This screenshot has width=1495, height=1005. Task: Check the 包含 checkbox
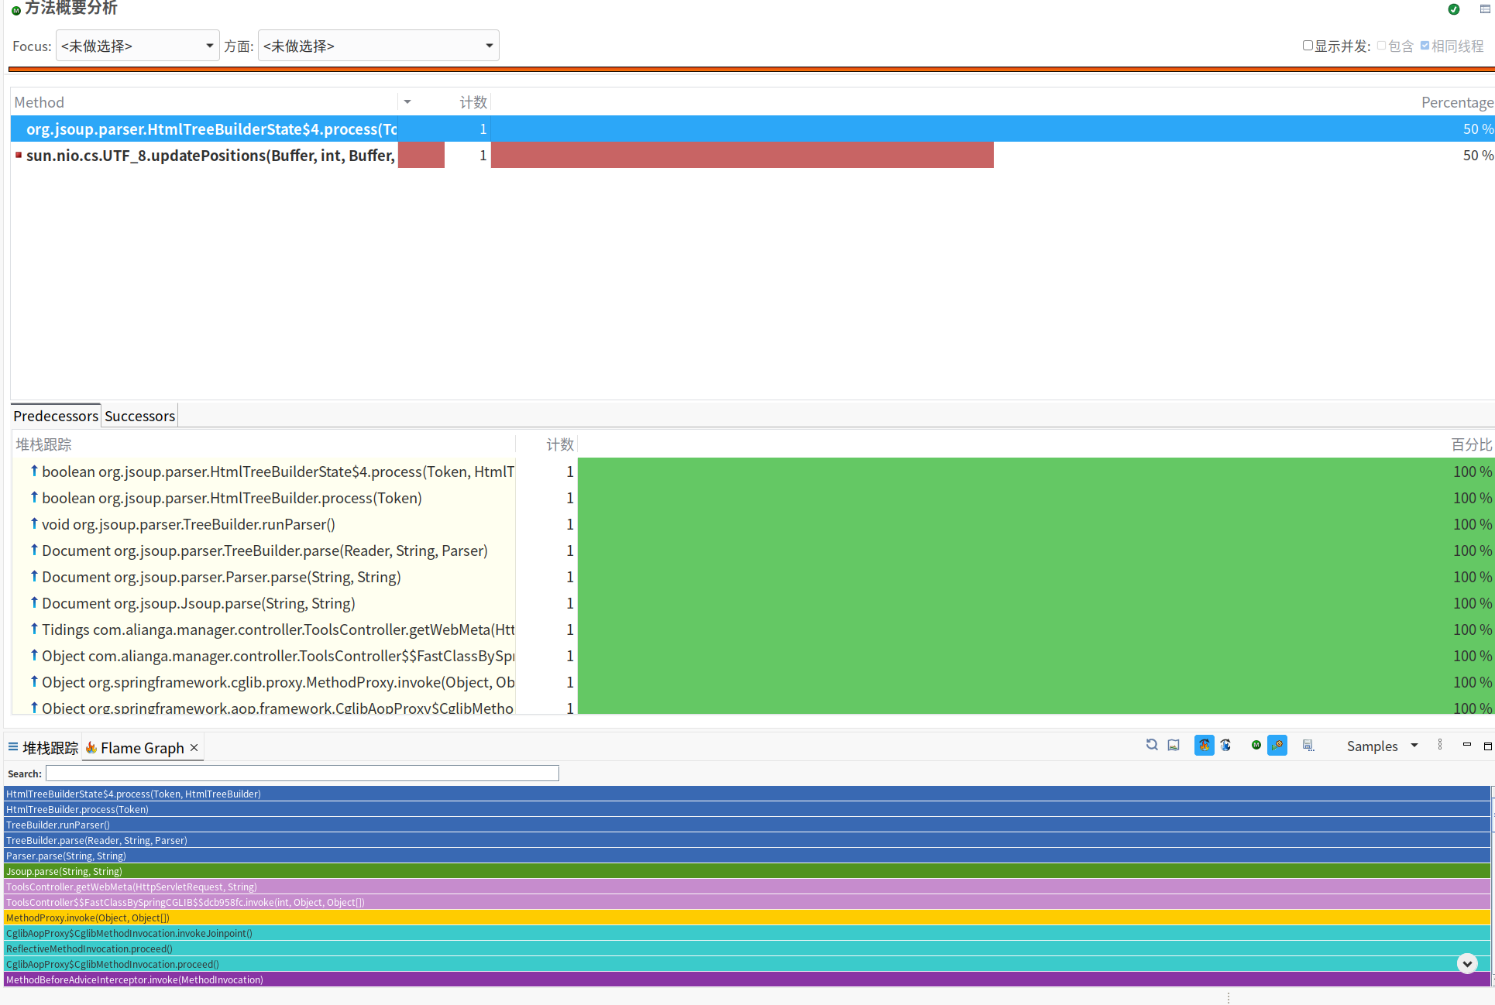pyautogui.click(x=1381, y=46)
